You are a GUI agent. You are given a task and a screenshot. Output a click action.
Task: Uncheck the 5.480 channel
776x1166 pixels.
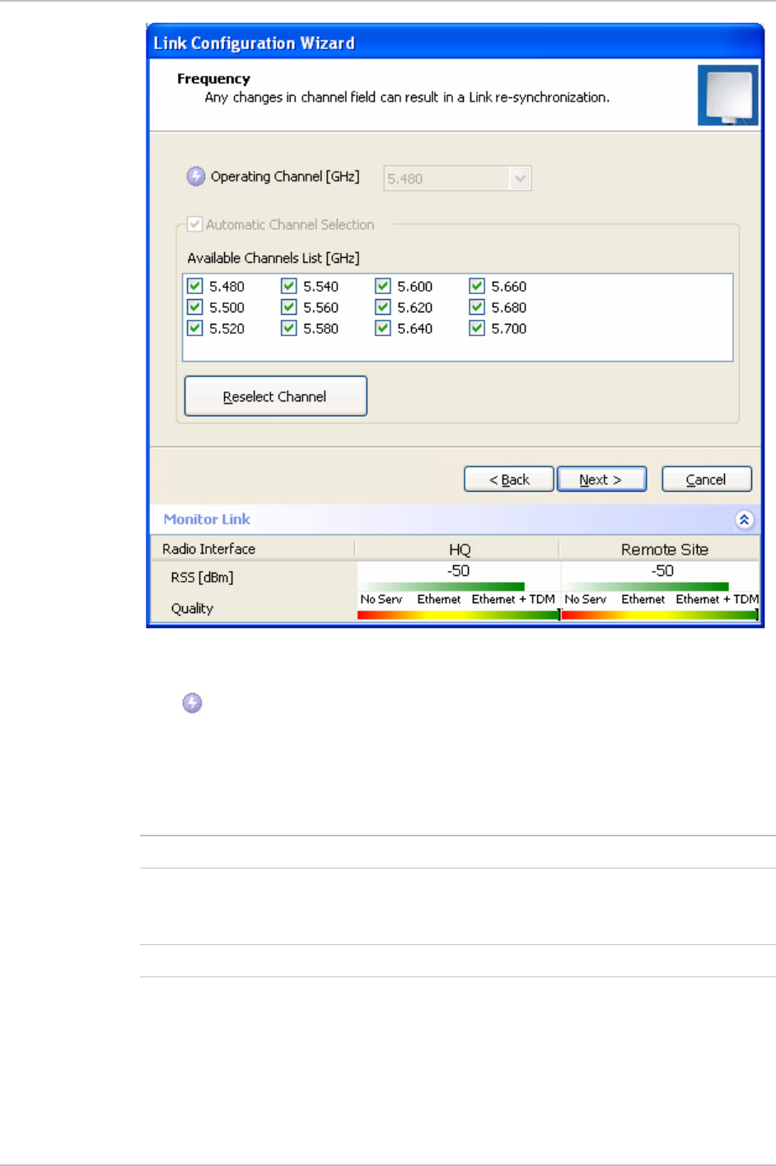tap(194, 286)
